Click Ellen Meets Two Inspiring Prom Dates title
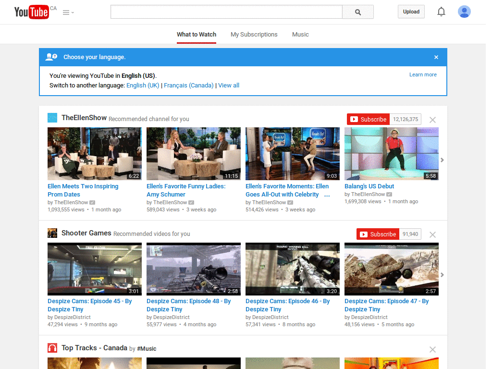The height and width of the screenshot is (369, 492). click(83, 190)
